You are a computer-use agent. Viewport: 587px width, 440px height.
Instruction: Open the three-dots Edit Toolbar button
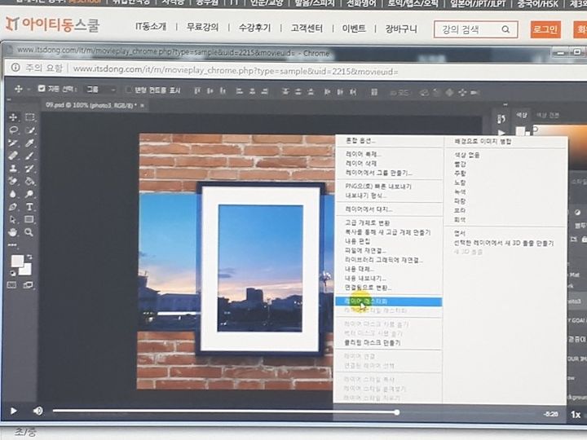click(x=12, y=245)
